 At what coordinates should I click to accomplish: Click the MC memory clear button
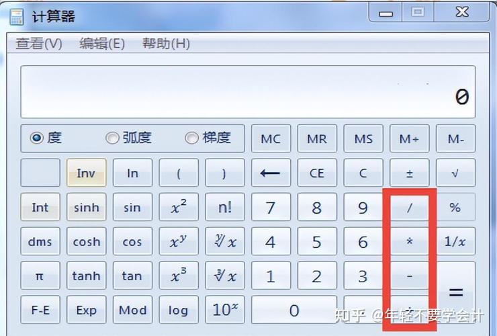[x=271, y=138]
